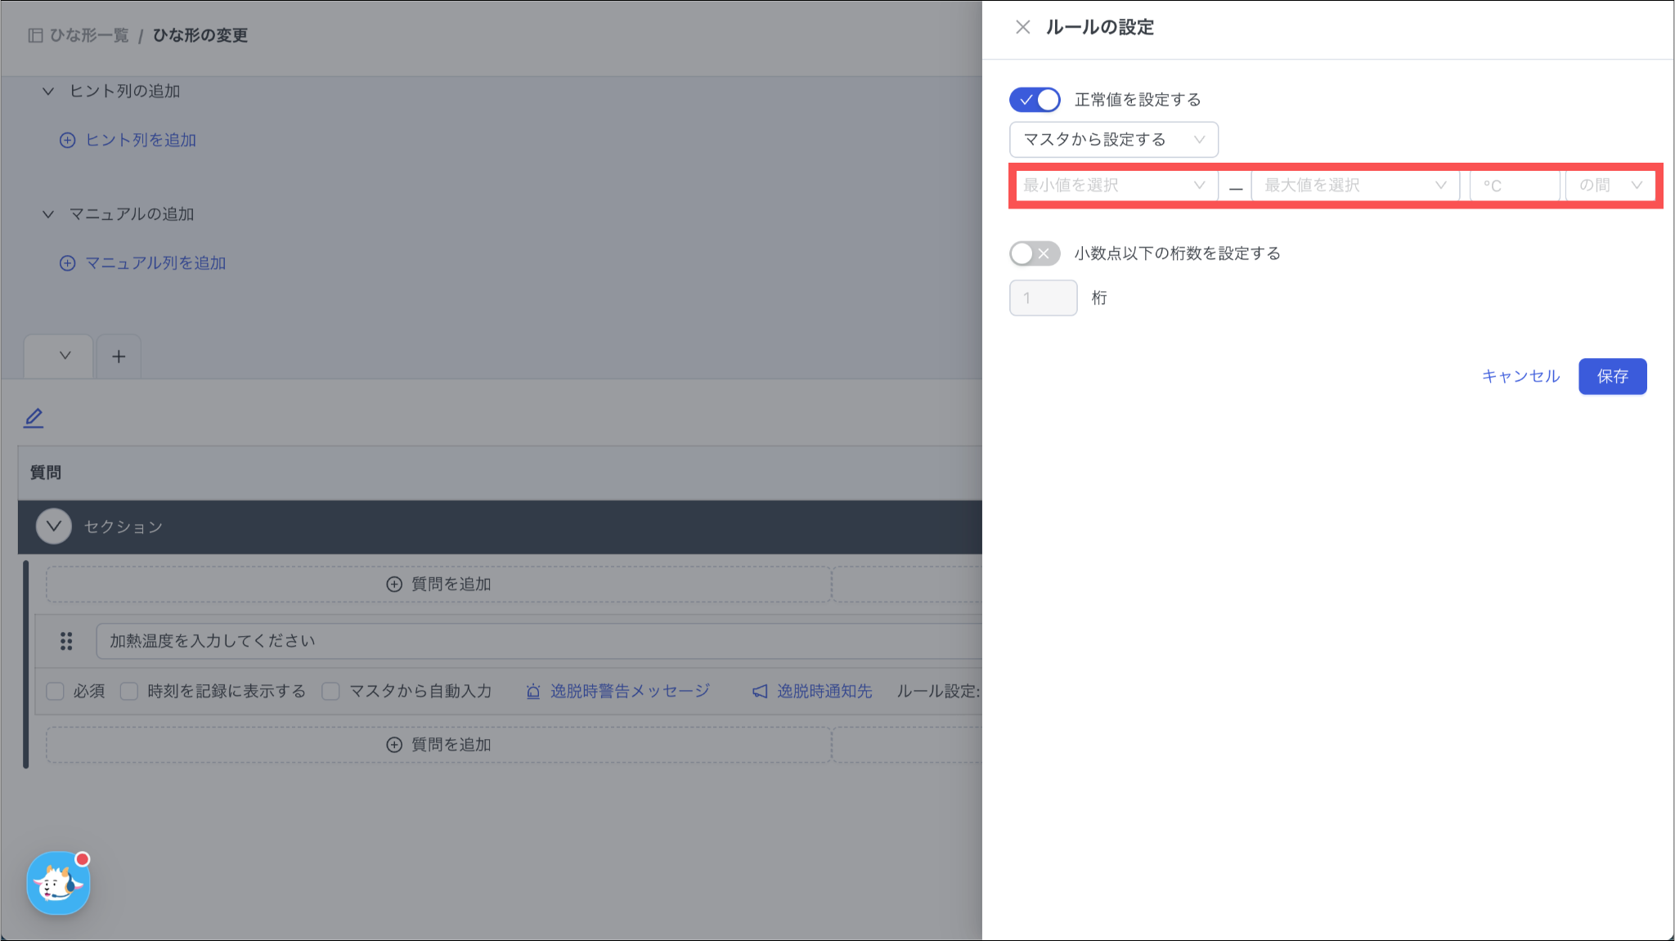The width and height of the screenshot is (1675, 941).
Task: Collapse the ヒント列の追加 section
Action: [48, 92]
